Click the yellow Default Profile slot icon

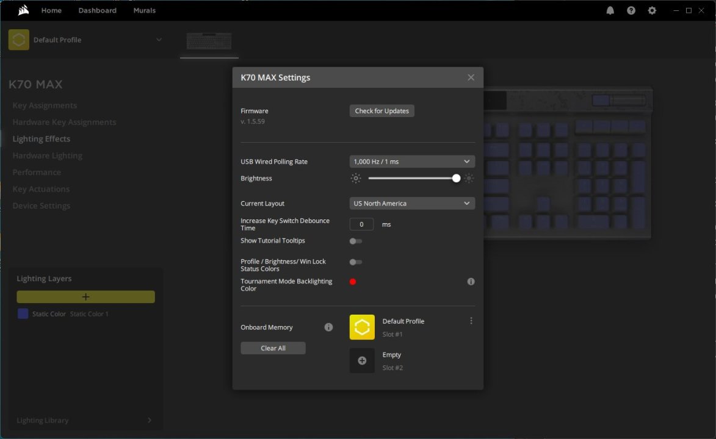362,327
